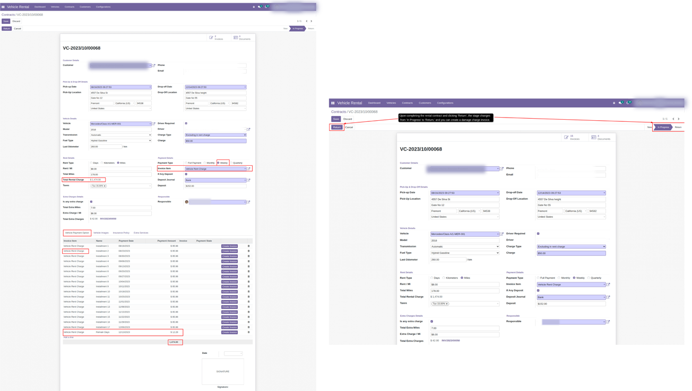The image size is (692, 391).
Task: Select the red-highlighted Weekly payment radio button
Action: pyautogui.click(x=218, y=163)
